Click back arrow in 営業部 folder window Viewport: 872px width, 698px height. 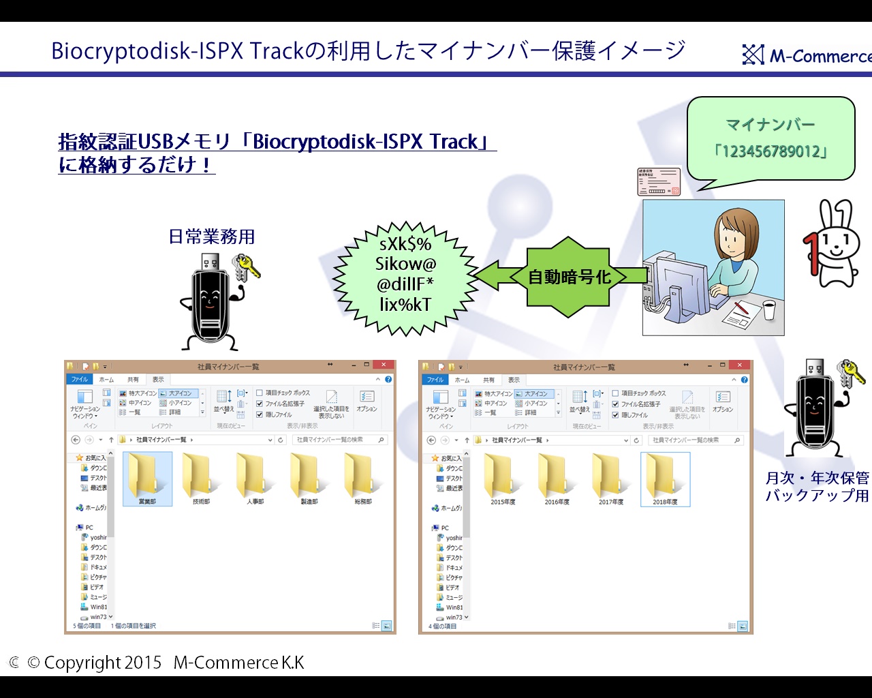point(76,440)
